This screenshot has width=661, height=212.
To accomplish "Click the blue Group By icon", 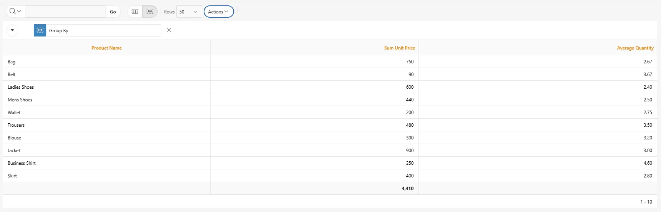I will pos(40,30).
